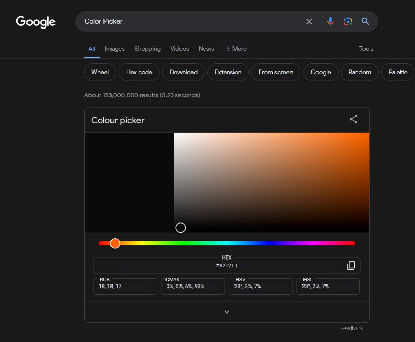Start voice search with the microphone icon
The width and height of the screenshot is (415, 342).
coord(330,21)
